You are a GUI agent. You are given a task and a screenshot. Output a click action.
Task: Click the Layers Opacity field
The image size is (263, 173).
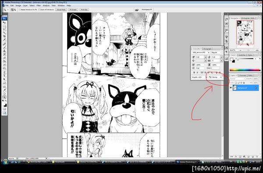(x=256, y=79)
